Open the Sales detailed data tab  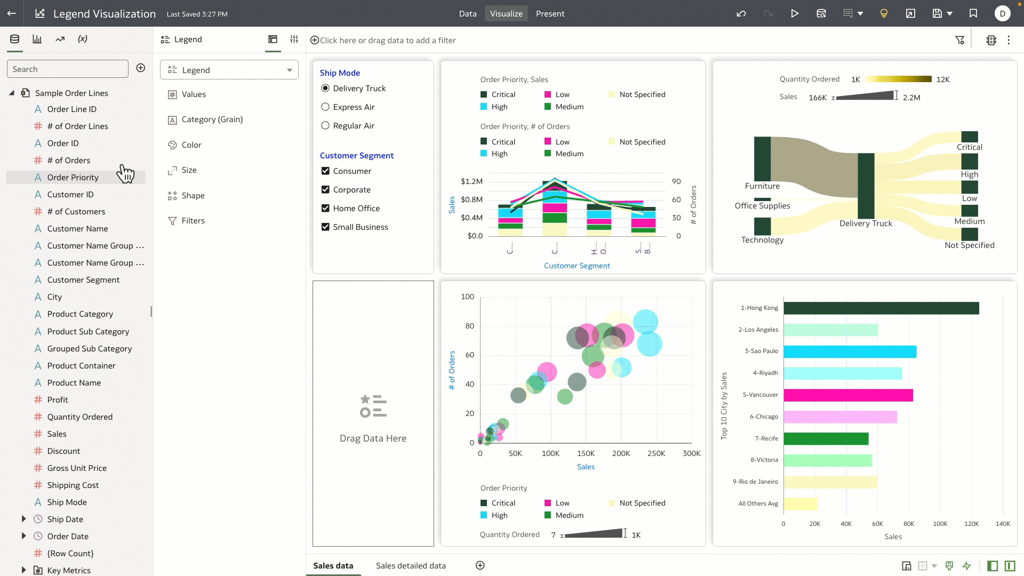[x=410, y=565]
